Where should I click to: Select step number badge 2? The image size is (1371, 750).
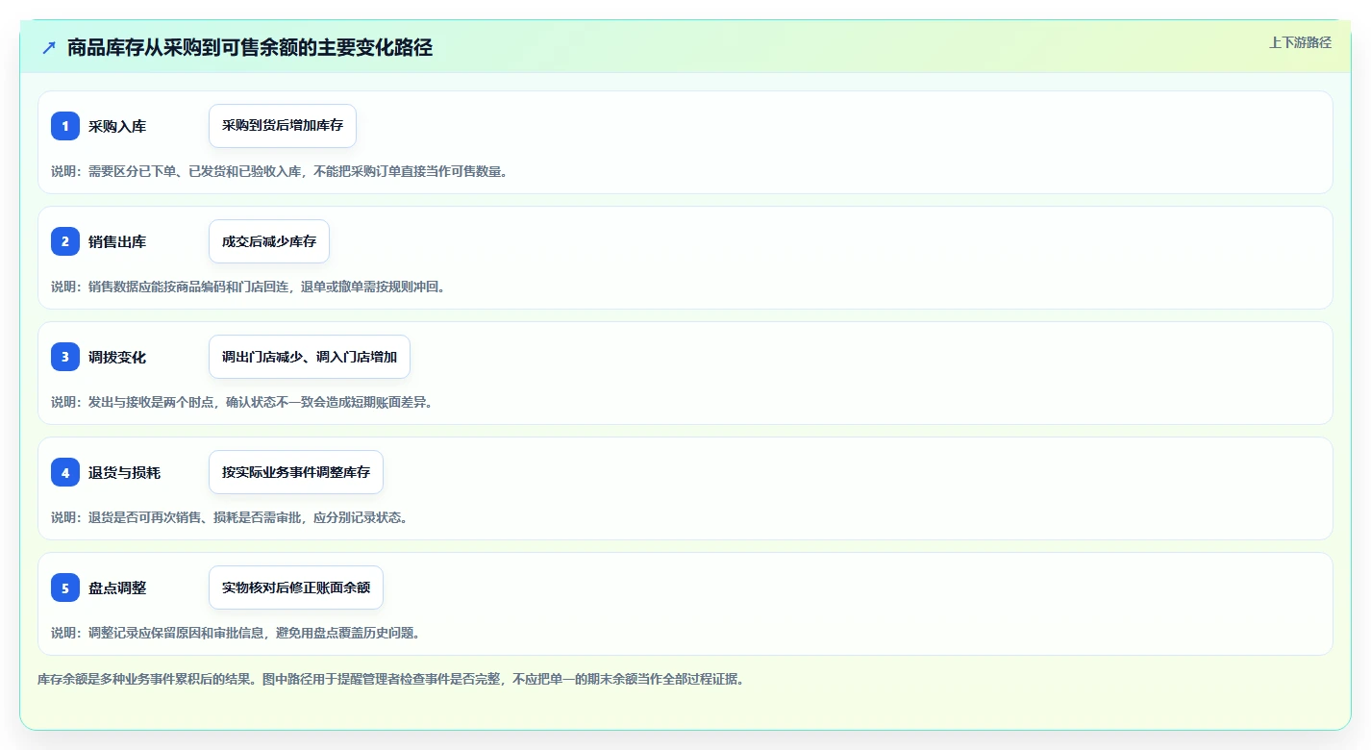(65, 241)
